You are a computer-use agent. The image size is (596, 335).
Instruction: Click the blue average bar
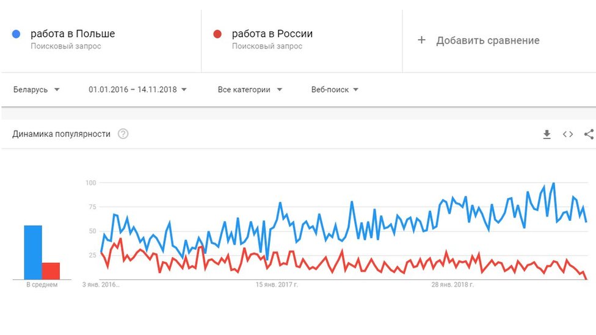coord(33,253)
